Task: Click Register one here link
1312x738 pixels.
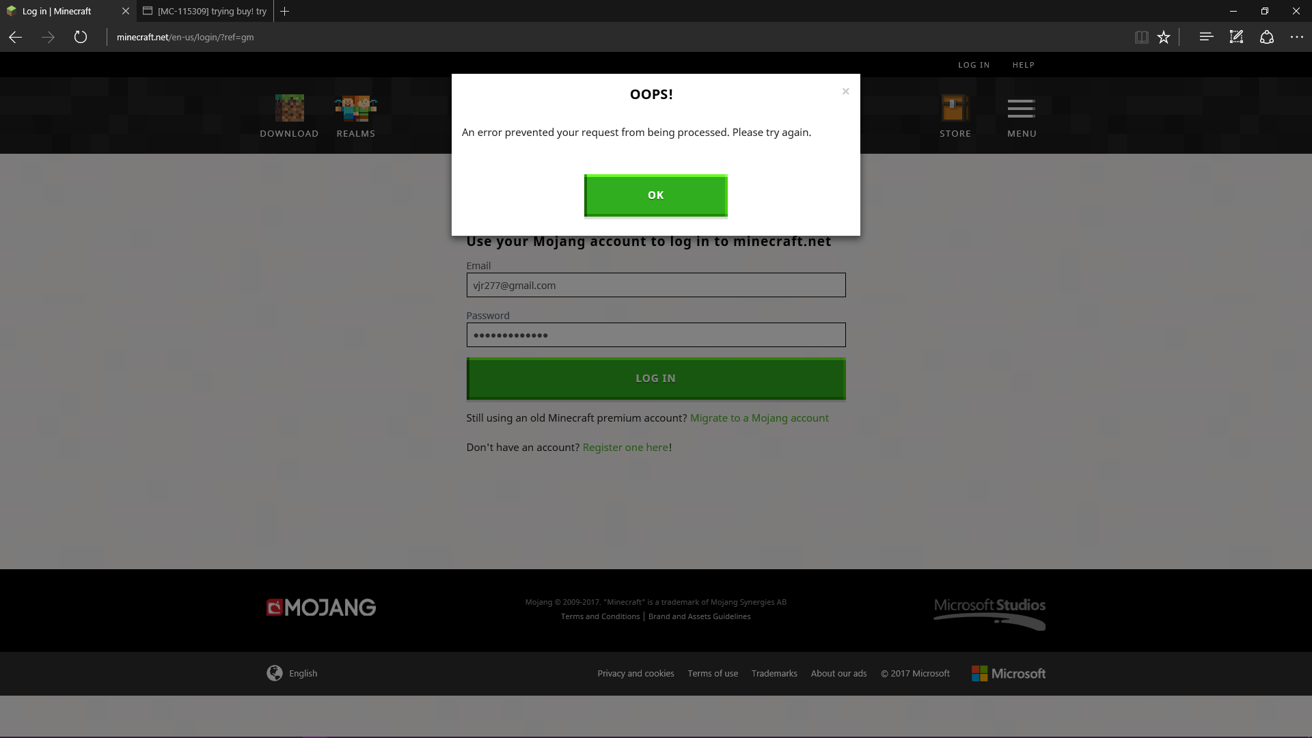Action: 625,447
